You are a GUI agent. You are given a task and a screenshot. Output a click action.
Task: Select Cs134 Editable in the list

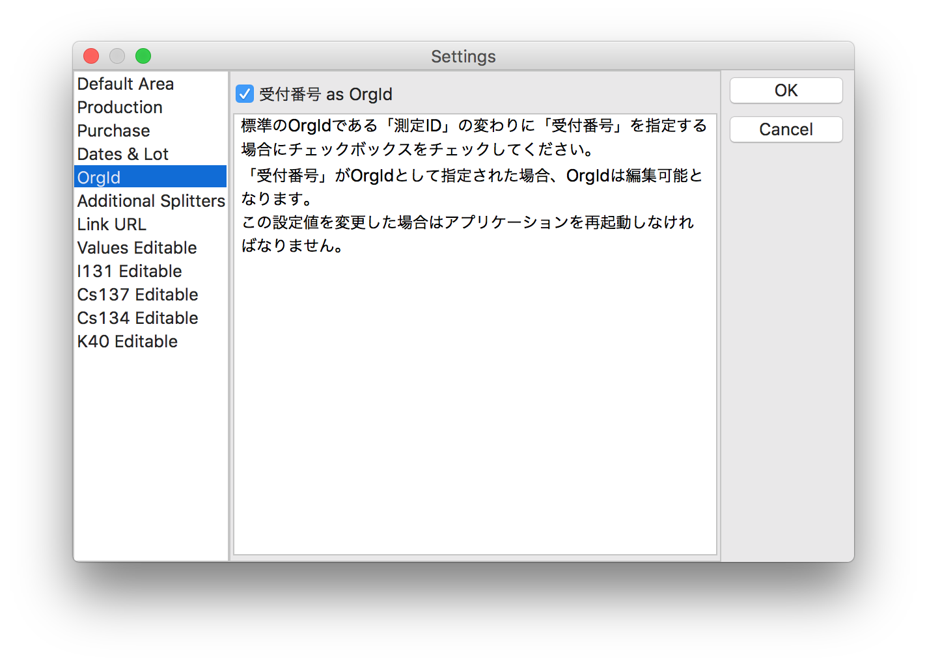pyautogui.click(x=150, y=318)
